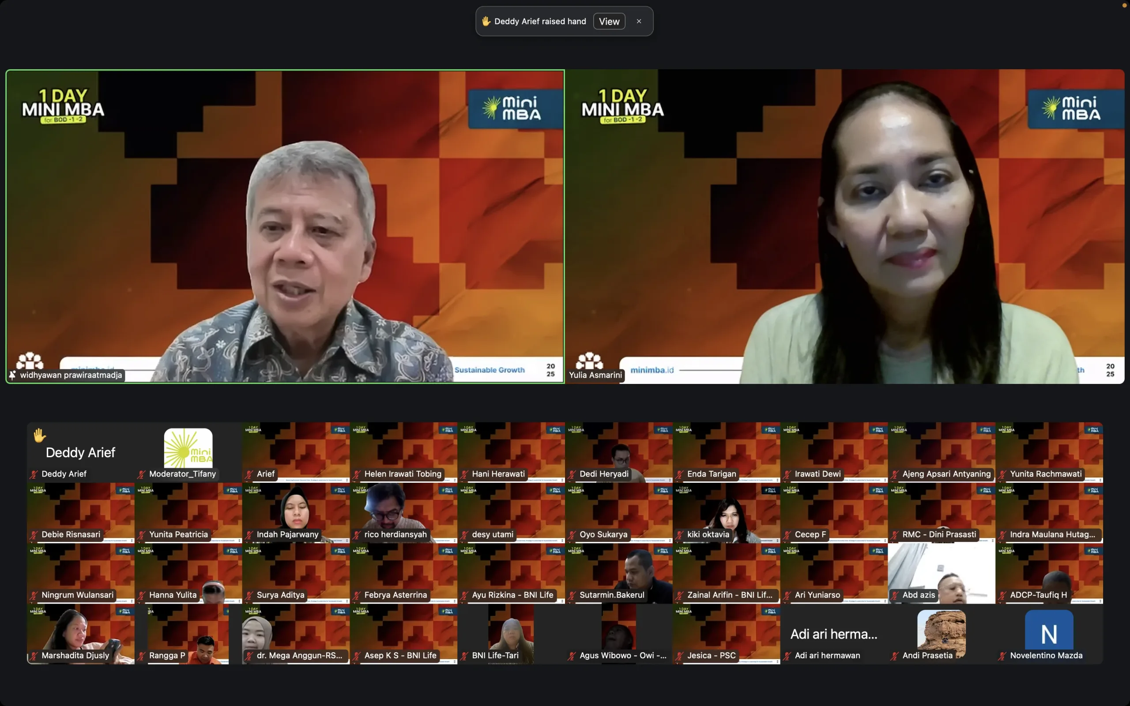The image size is (1130, 706).
Task: Click the pin icon beside widhyawan prawiraatmadja
Action: pyautogui.click(x=13, y=375)
